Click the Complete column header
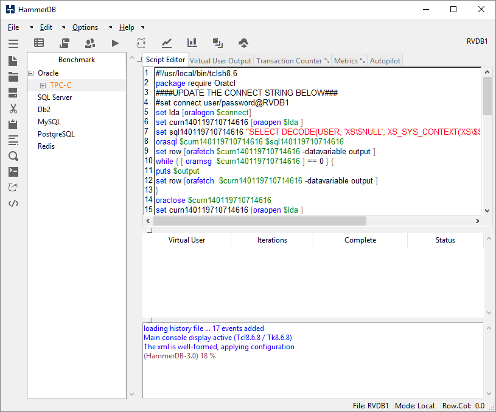The image size is (496, 412). [360, 240]
